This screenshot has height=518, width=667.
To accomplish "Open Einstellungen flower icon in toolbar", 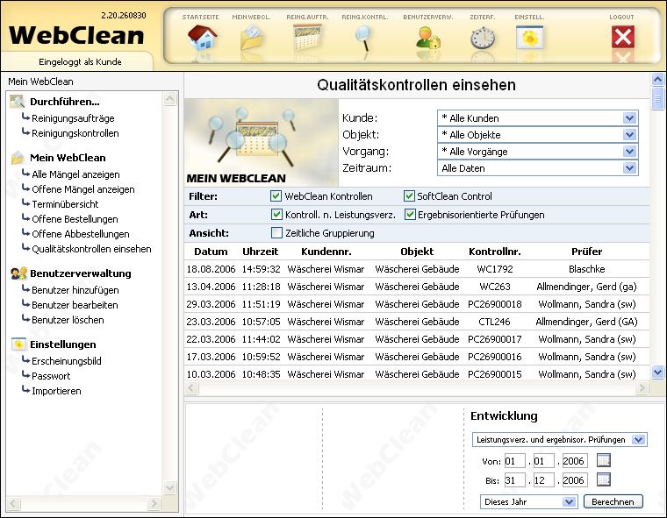I will pos(529,38).
